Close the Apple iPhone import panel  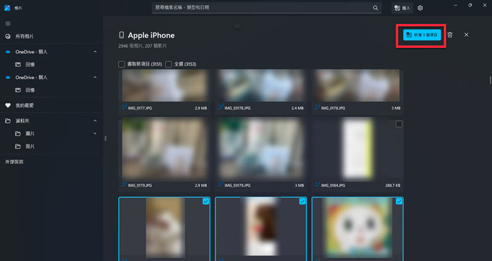pos(466,35)
